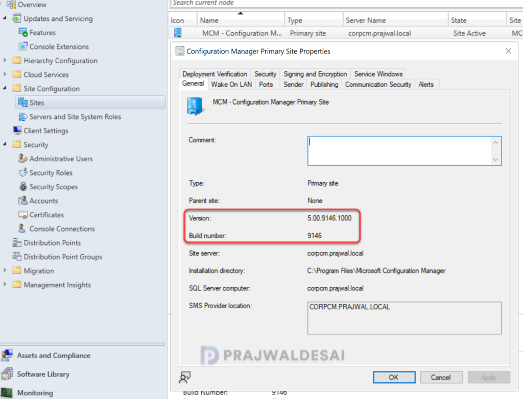This screenshot has width=523, height=399.
Task: Expand the Management Insights node
Action: tap(5, 284)
